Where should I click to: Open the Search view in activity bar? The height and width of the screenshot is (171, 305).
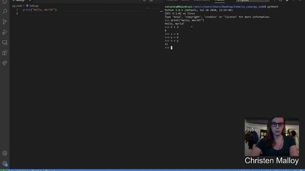tap(5, 11)
